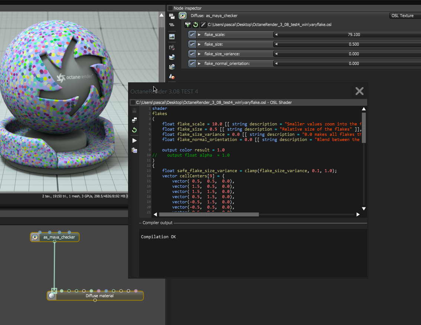Click the green reload icon in OSL editor toolbar
The image size is (421, 325).
(134, 130)
